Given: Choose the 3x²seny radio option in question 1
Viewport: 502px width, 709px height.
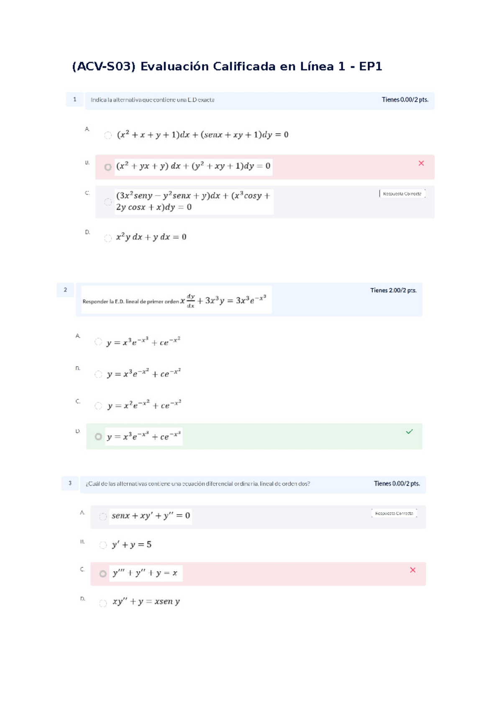Looking at the screenshot, I should click(108, 202).
